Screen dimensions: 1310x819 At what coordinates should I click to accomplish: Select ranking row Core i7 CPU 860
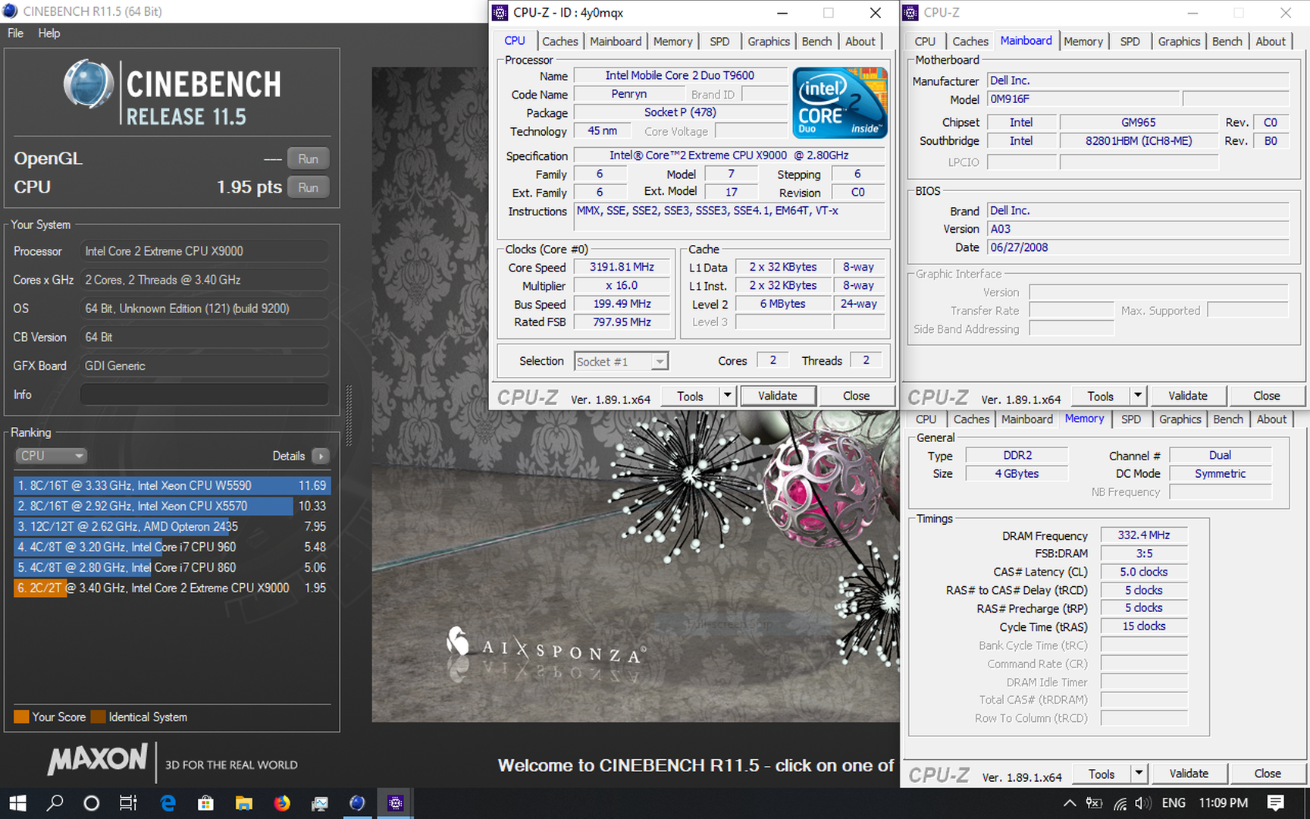172,567
